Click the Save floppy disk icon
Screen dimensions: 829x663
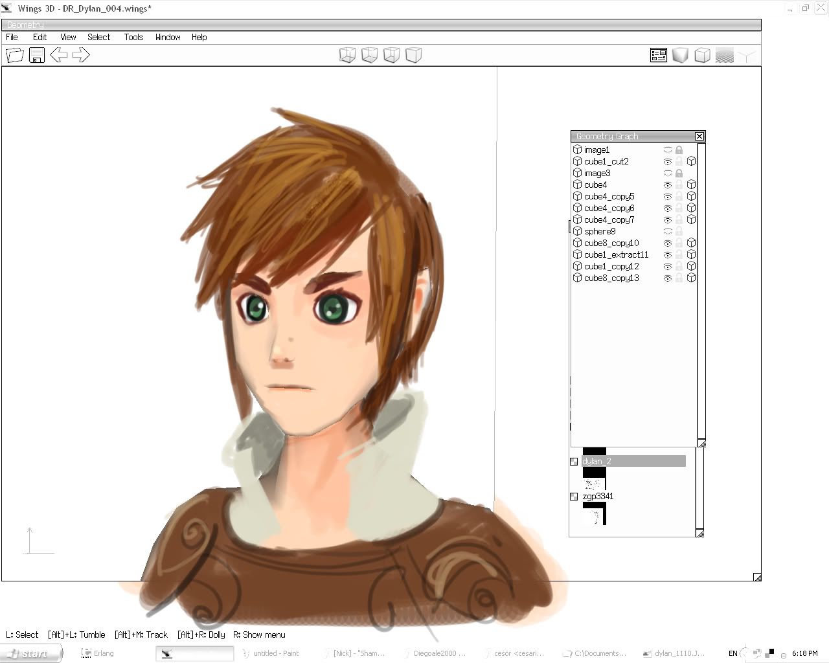[x=37, y=55]
